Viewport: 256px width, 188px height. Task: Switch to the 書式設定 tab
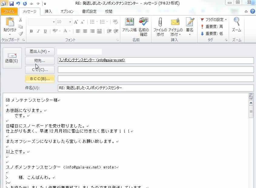(89, 12)
